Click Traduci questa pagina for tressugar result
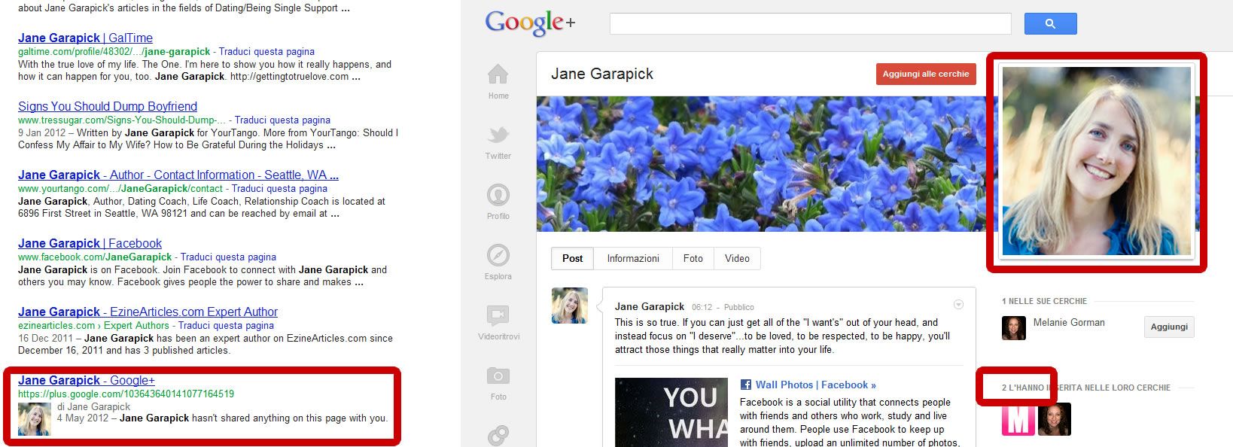This screenshot has width=1233, height=447. [x=282, y=120]
